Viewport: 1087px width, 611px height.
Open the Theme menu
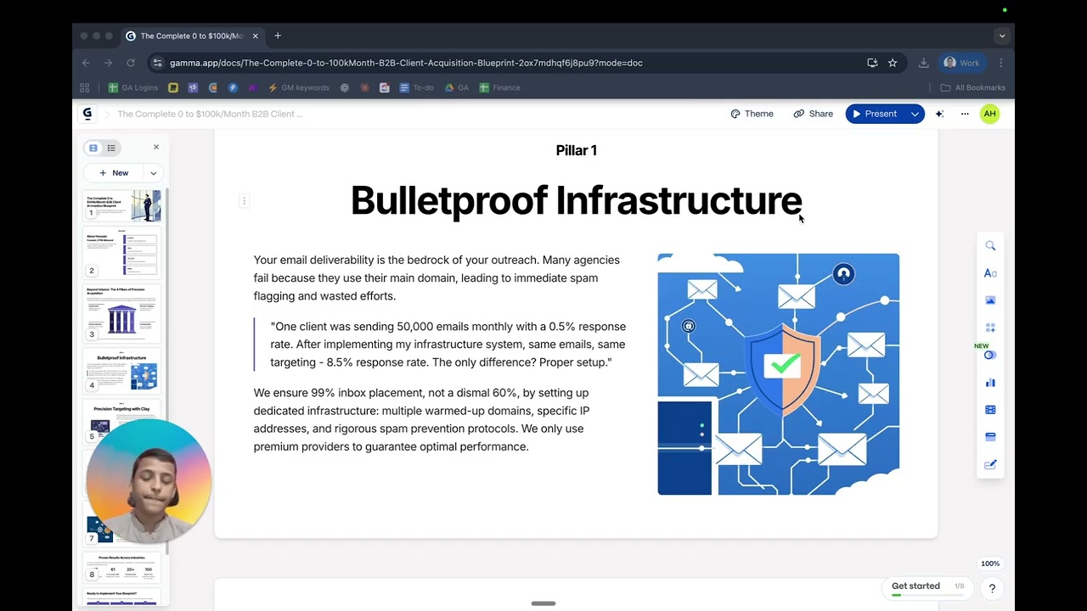tap(752, 114)
